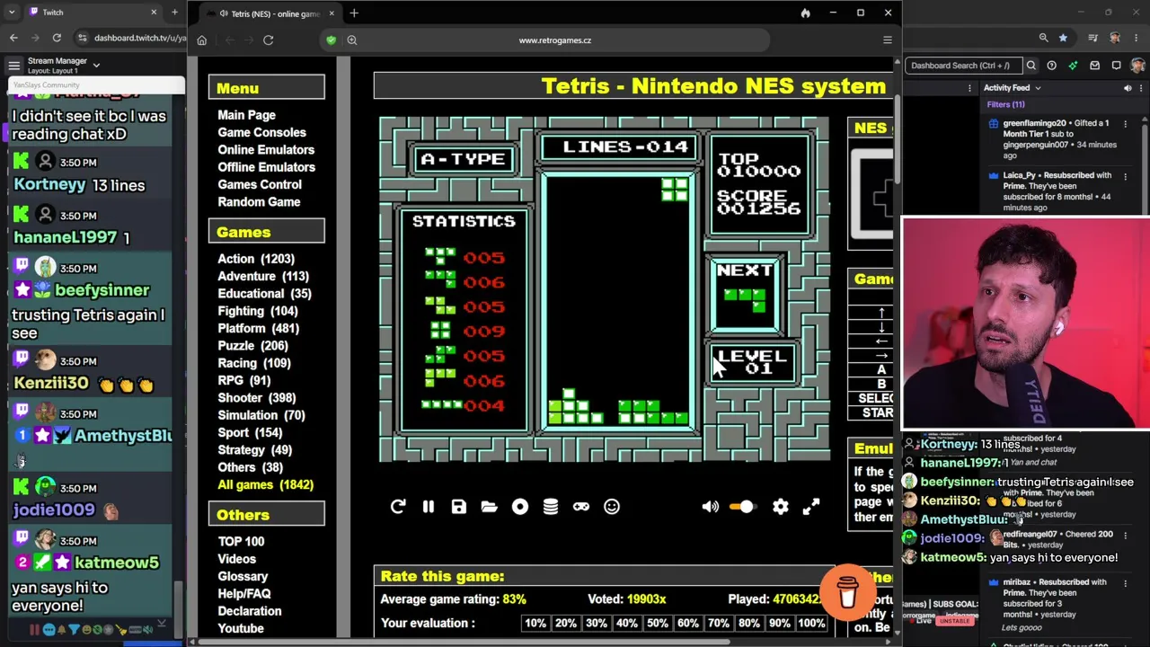Click the retrogames.cz address bar
This screenshot has height=647, width=1150.
pos(554,40)
